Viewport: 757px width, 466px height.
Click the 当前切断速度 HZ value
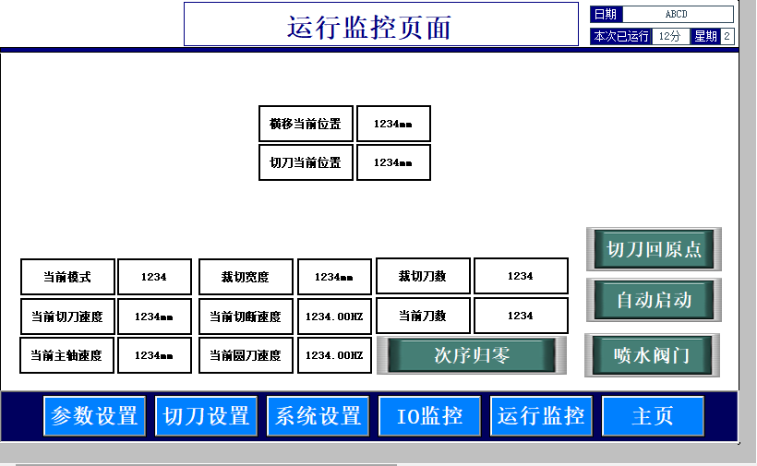coord(334,317)
